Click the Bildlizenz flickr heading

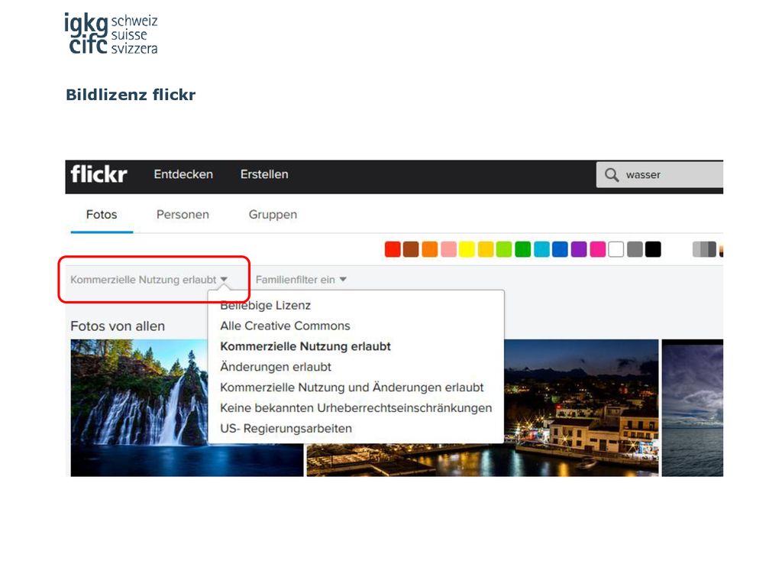[131, 94]
